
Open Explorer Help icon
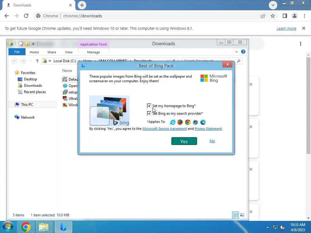243,52
